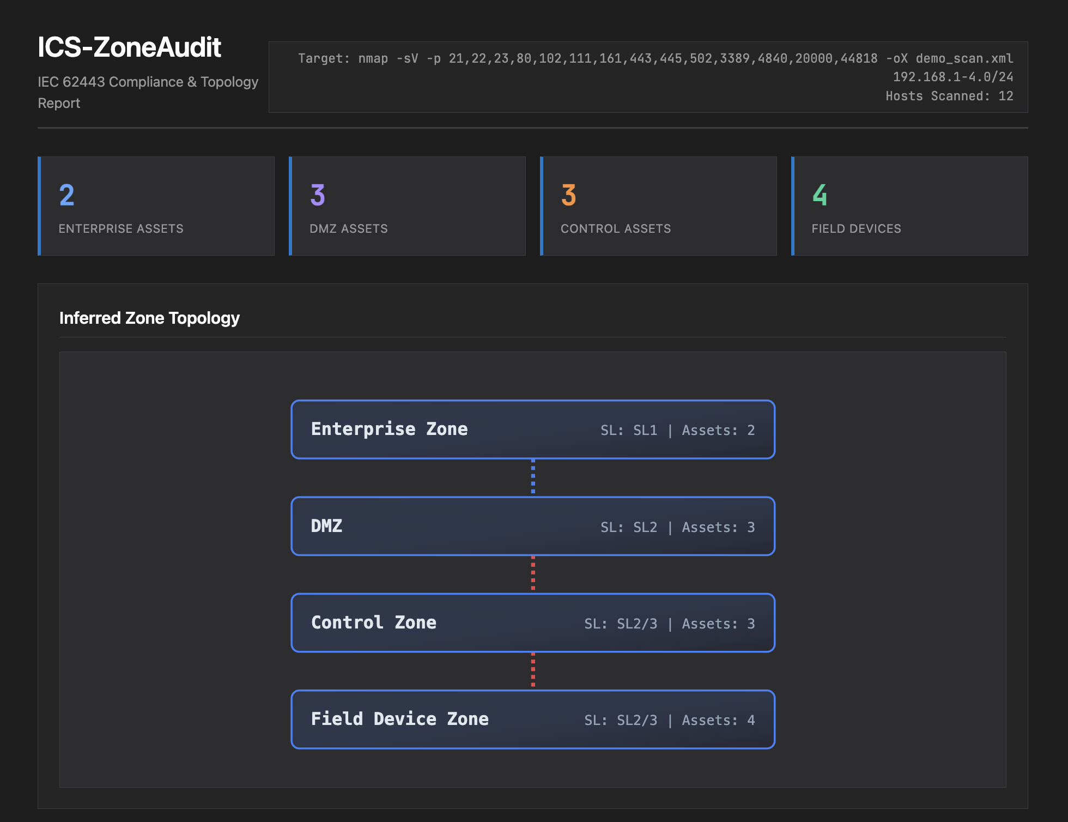
Task: Click the ICS-ZoneAudit title
Action: tap(129, 47)
